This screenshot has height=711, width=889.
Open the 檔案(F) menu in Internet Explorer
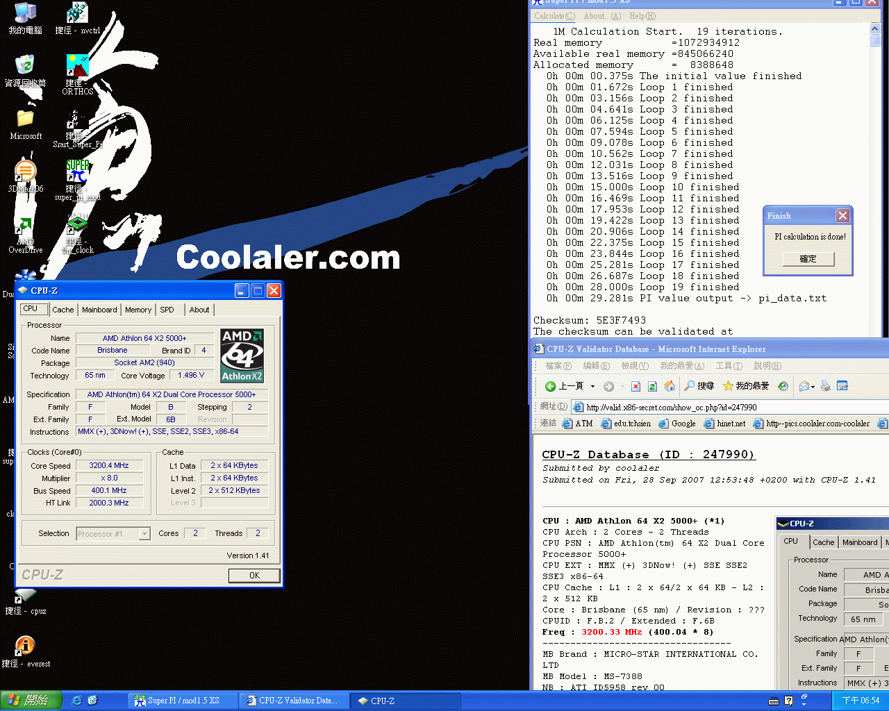coord(558,366)
